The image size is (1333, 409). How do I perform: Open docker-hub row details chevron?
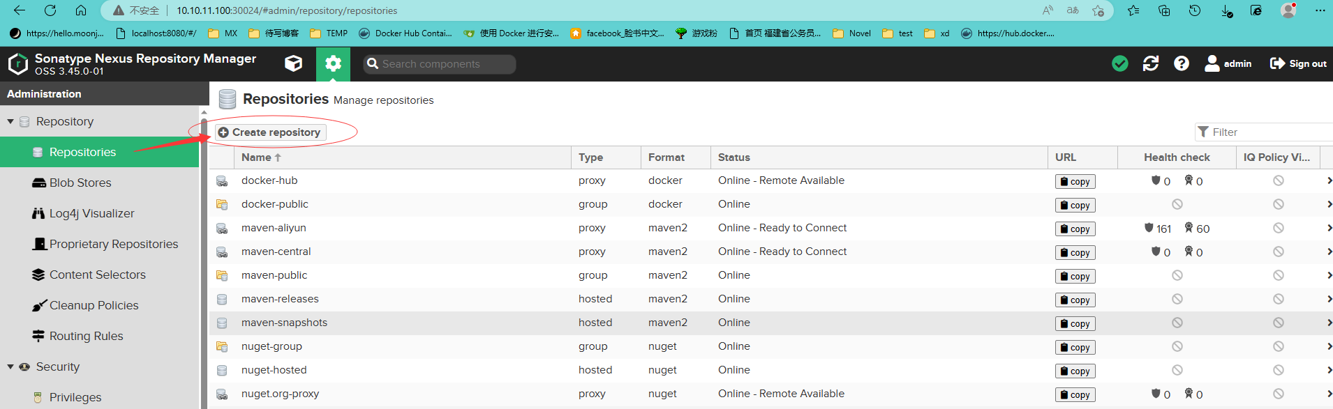click(x=1329, y=180)
